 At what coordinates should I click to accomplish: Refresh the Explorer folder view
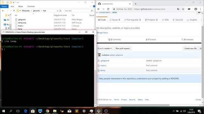(61, 11)
